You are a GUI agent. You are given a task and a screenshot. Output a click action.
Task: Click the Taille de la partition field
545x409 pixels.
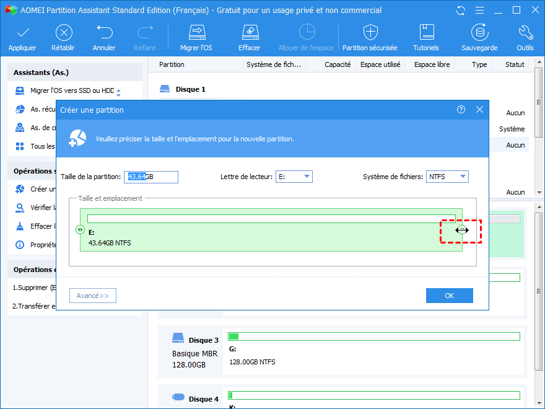point(151,177)
